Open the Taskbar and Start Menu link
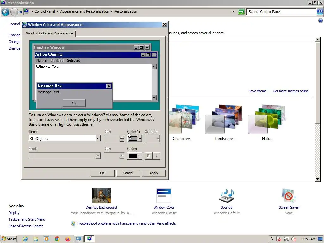 tap(27, 219)
